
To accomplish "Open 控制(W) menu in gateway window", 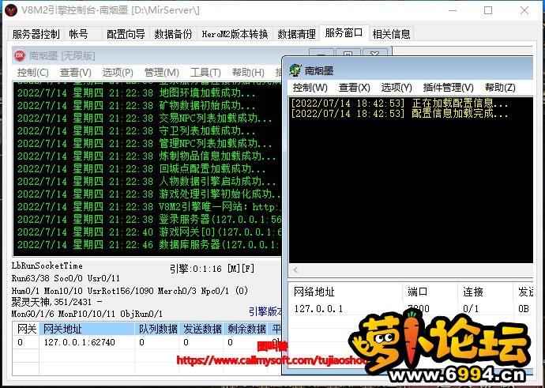I will click(310, 87).
